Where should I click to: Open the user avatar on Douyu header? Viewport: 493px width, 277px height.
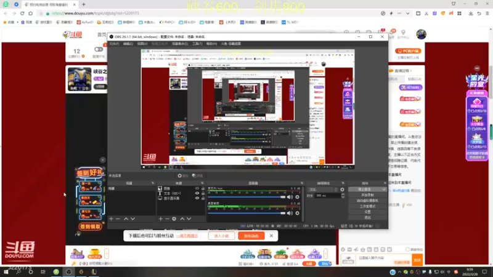click(x=422, y=34)
